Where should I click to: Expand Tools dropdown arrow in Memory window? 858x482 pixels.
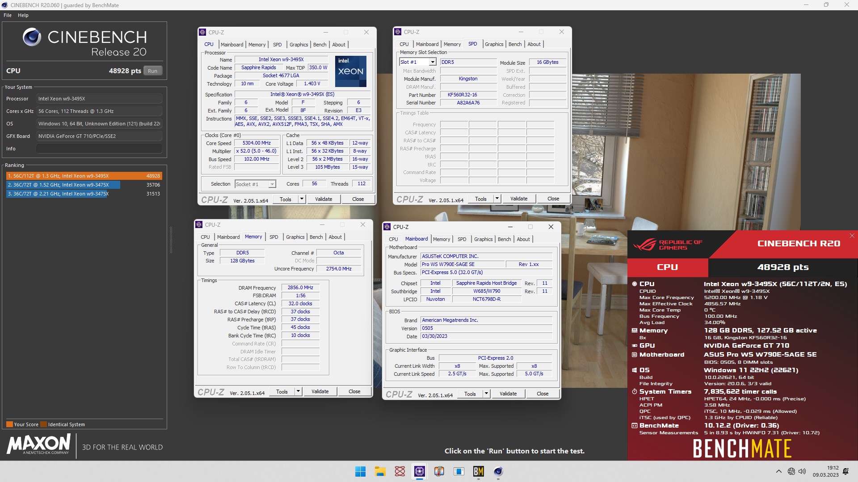298,391
